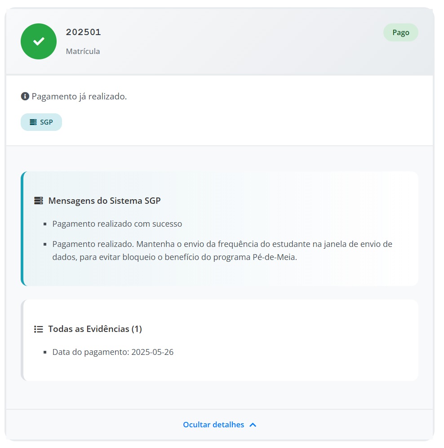Viewport: 444px width, 448px height.
Task: Click the server icon inside the SGP badge
Action: pos(33,122)
